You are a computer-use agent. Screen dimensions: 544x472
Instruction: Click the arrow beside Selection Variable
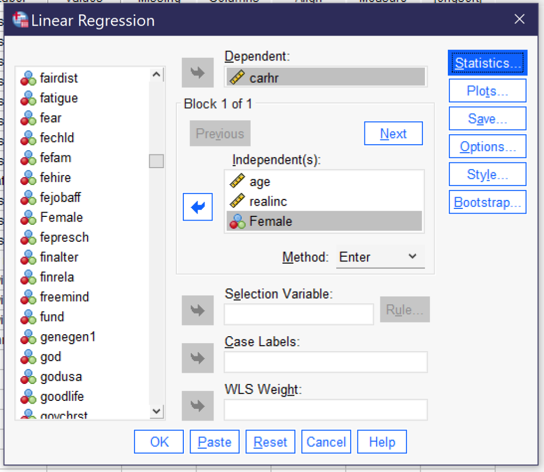[x=198, y=310]
